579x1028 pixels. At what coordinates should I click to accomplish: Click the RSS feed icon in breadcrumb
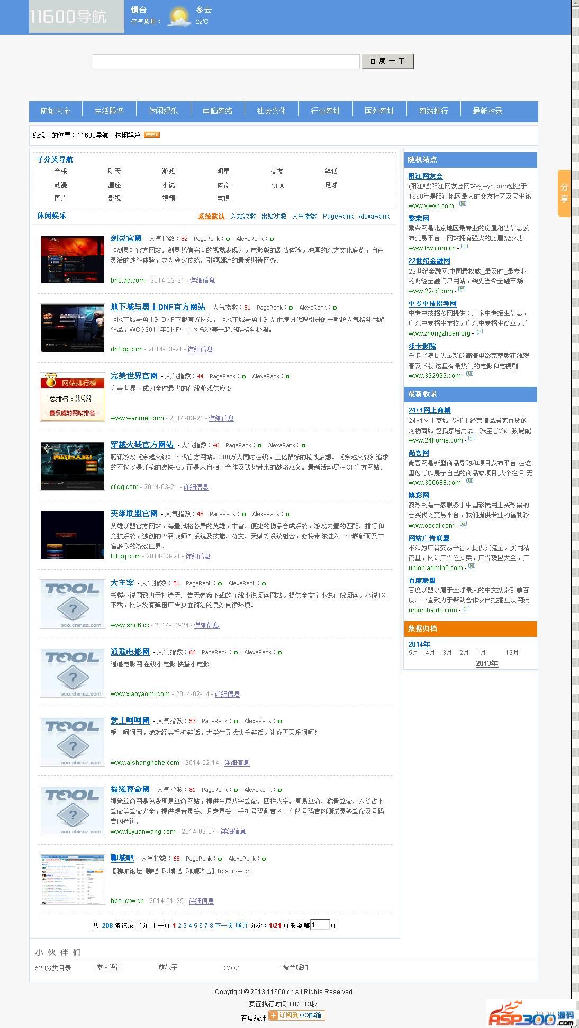151,135
